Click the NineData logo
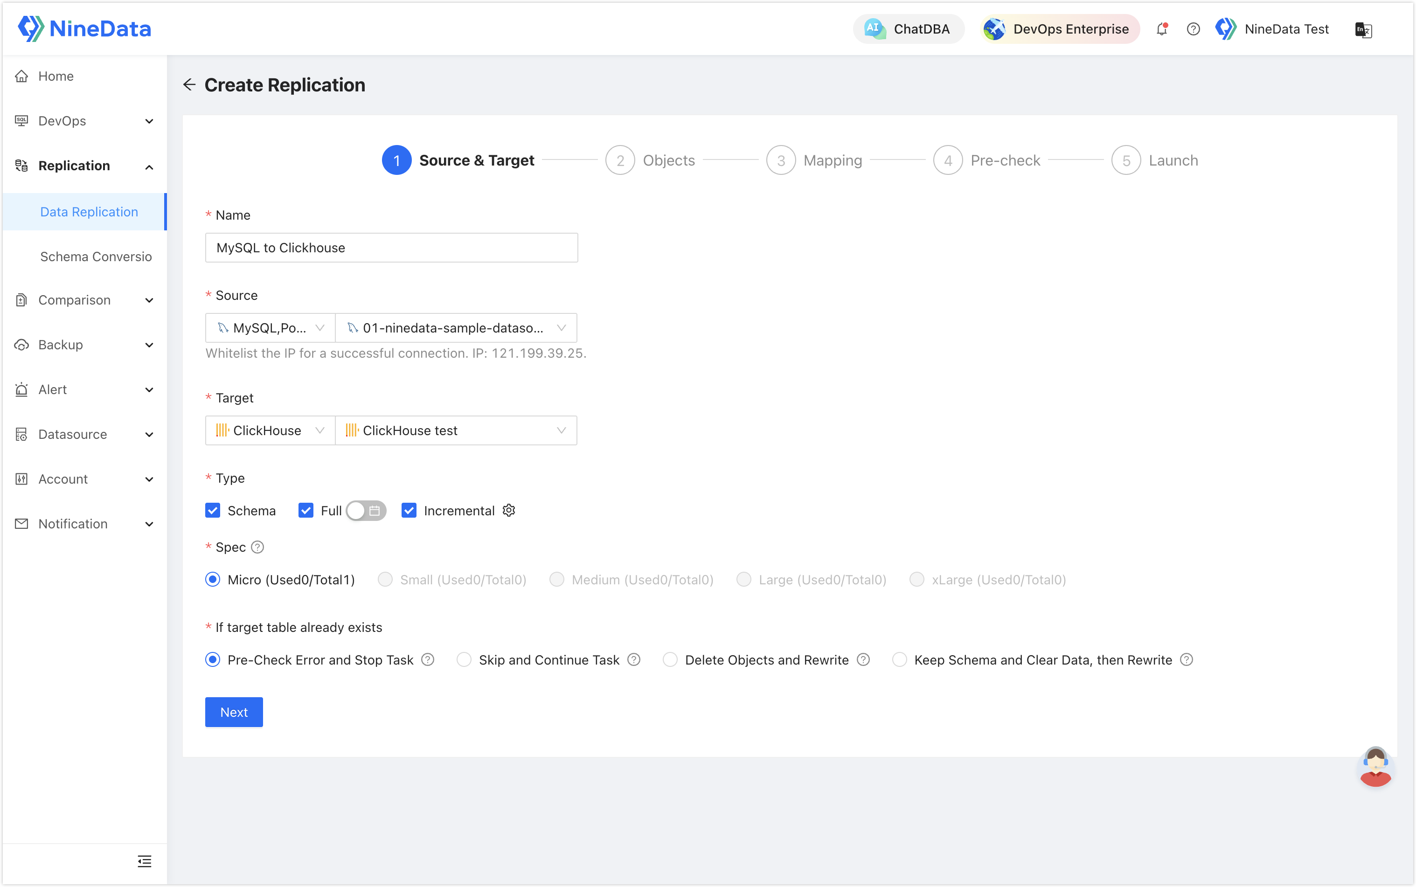 84,29
